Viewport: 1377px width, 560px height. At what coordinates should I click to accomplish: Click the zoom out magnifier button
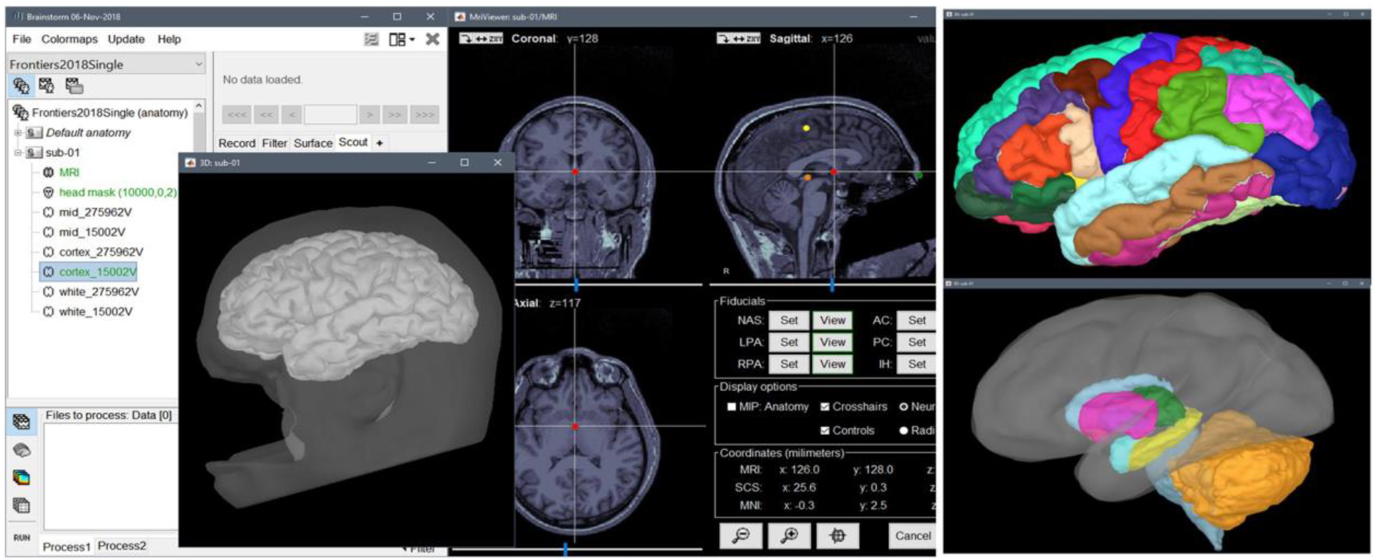click(x=740, y=536)
